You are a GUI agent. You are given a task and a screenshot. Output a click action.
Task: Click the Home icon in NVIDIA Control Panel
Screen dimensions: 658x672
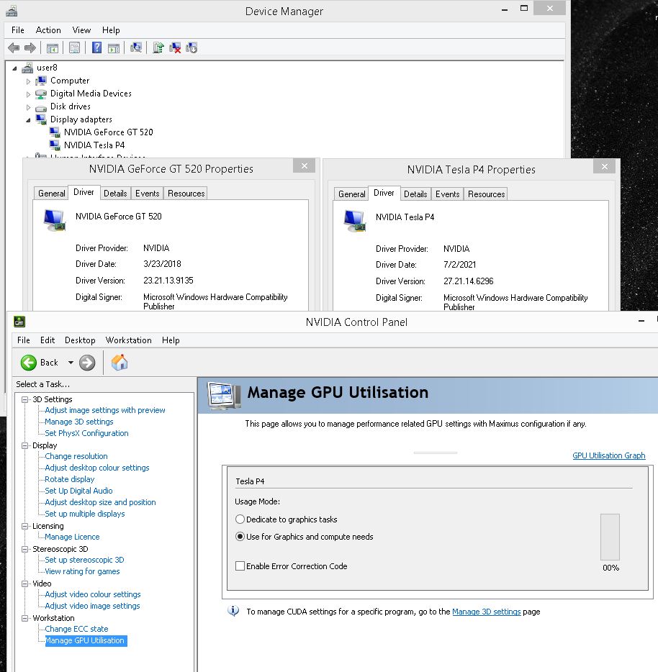click(x=120, y=363)
